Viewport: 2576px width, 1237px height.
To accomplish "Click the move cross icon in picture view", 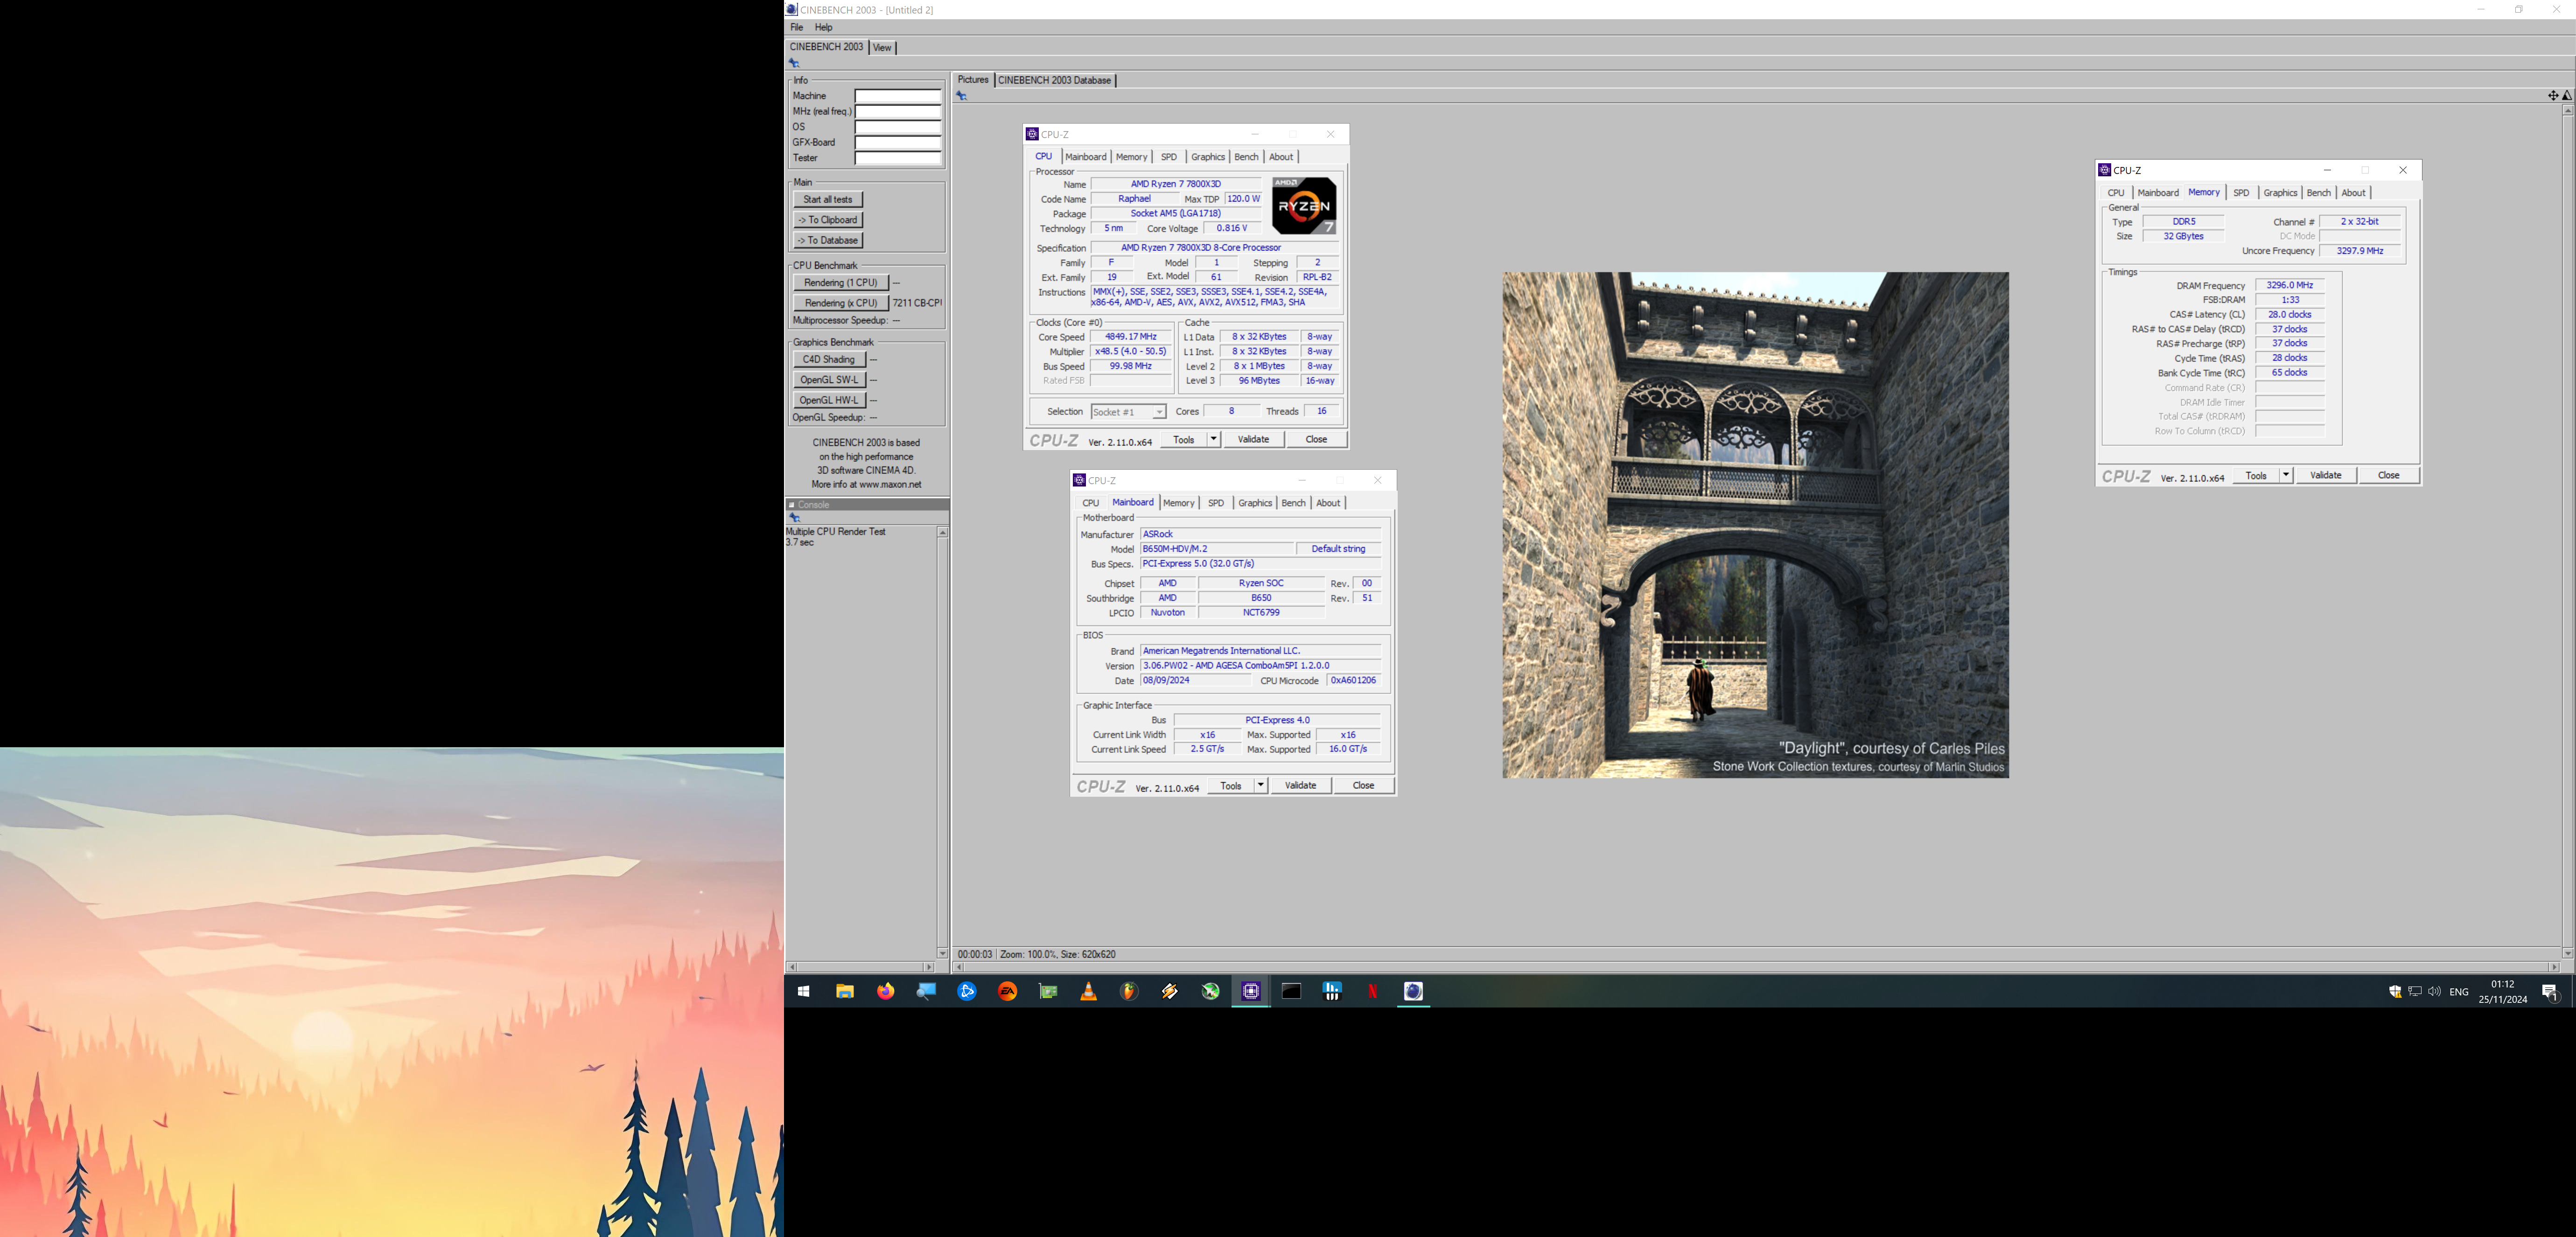I will coord(2553,95).
